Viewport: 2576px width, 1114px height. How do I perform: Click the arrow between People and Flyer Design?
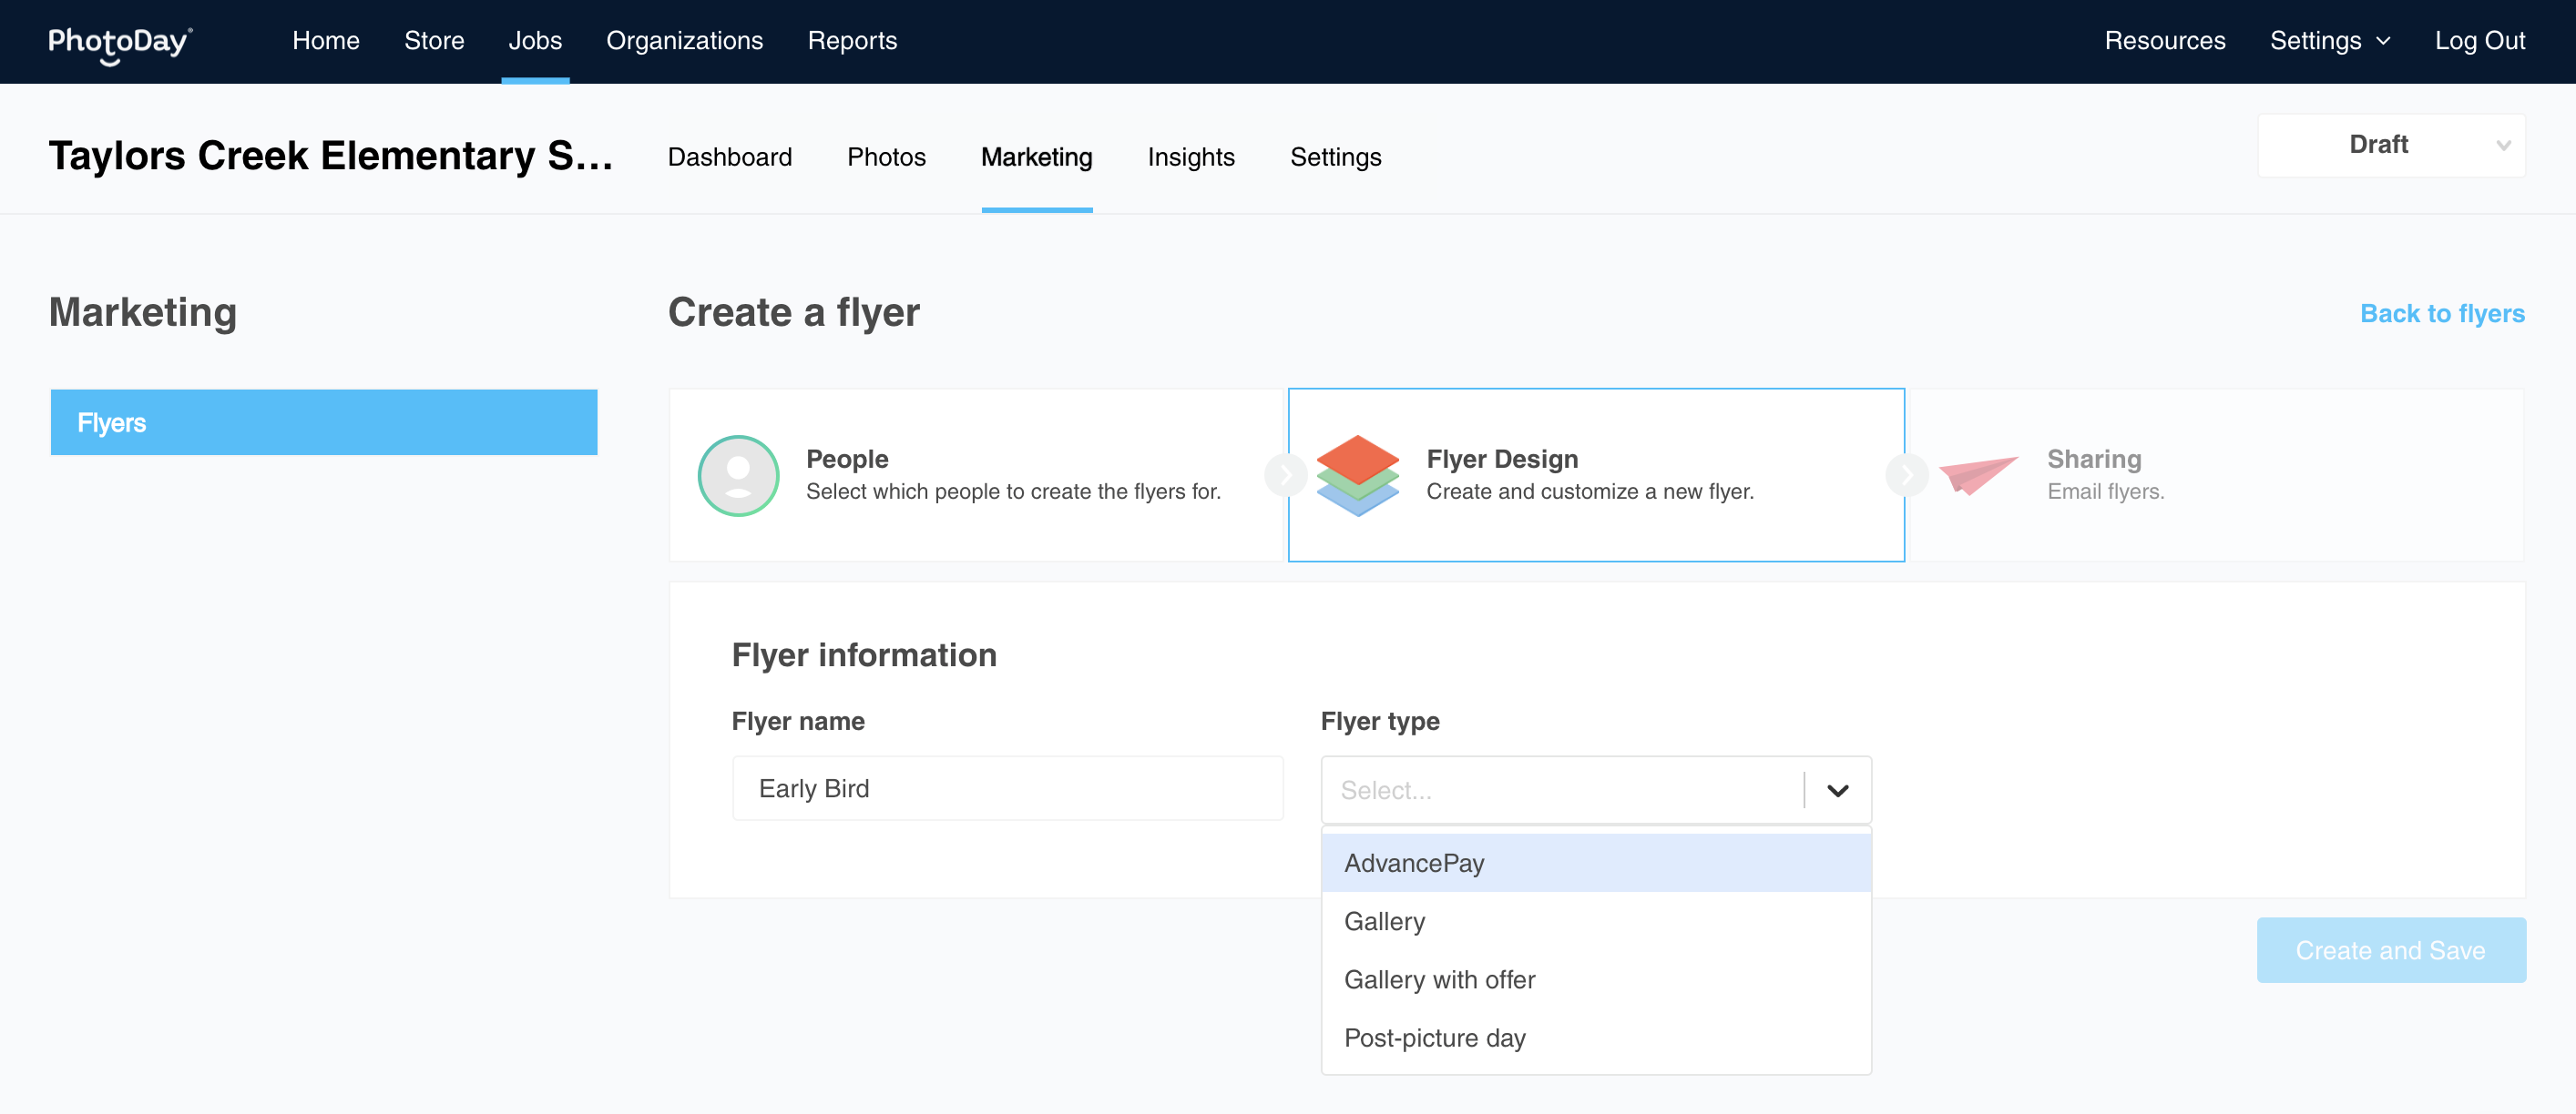[1285, 476]
